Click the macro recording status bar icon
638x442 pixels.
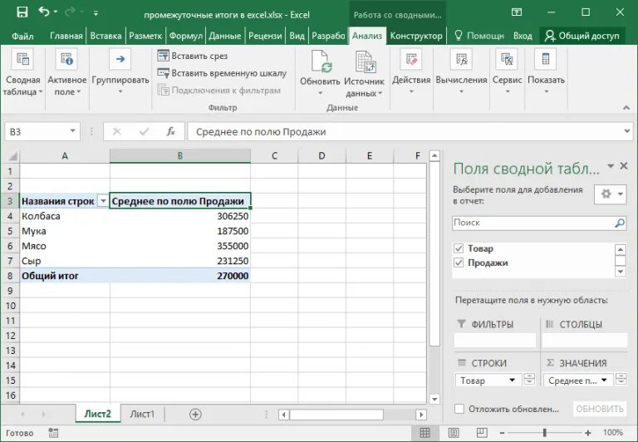tap(53, 433)
